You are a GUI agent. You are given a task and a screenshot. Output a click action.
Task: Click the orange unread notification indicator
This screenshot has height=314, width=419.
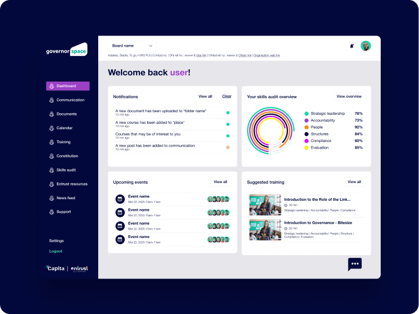coord(228,148)
